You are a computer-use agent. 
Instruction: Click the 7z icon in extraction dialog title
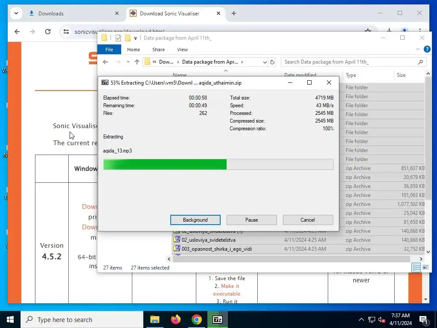[105, 82]
